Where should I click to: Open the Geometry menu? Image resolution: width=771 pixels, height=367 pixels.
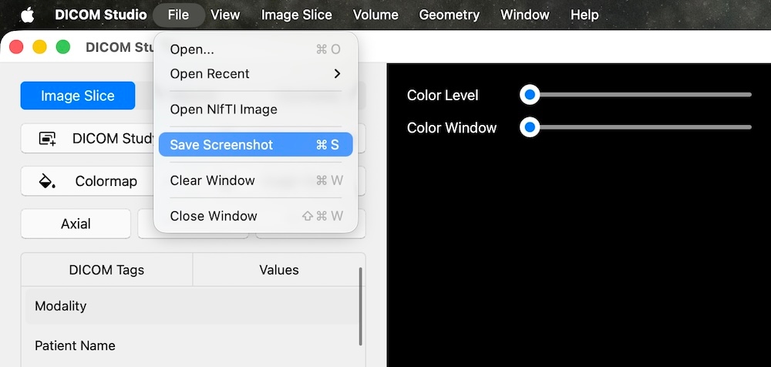pyautogui.click(x=449, y=15)
